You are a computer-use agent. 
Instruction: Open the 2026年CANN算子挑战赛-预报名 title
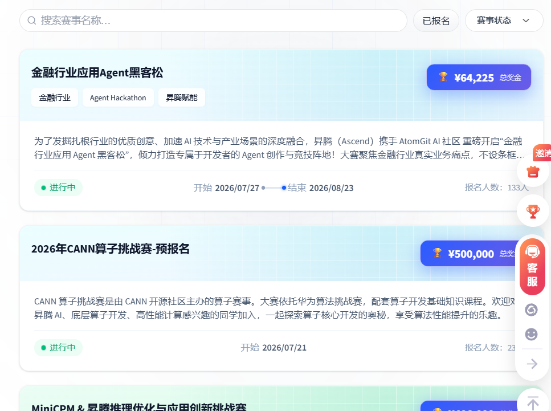coord(111,249)
